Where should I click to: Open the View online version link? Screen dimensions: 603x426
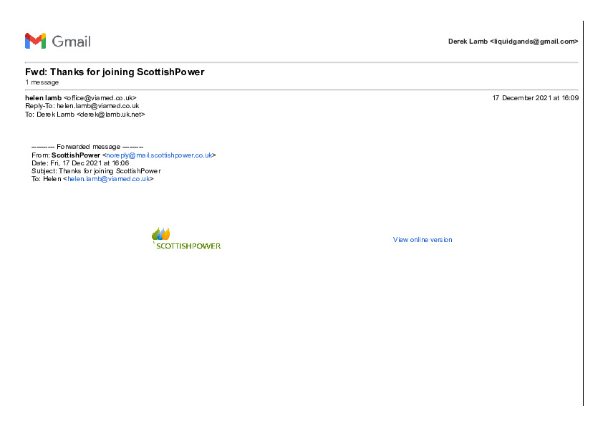click(x=423, y=240)
